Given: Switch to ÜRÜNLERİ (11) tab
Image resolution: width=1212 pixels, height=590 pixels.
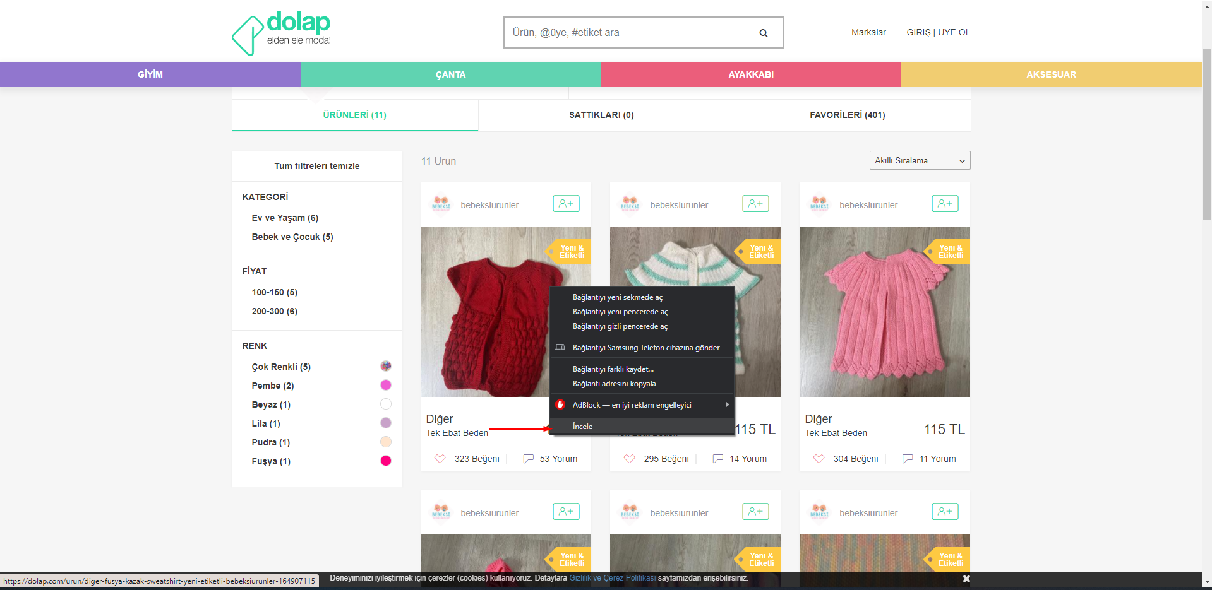Looking at the screenshot, I should pos(355,115).
